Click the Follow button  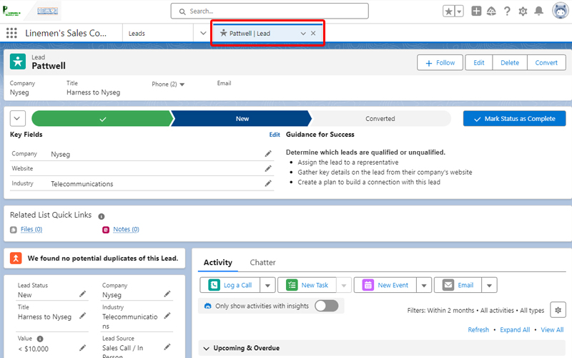click(440, 63)
